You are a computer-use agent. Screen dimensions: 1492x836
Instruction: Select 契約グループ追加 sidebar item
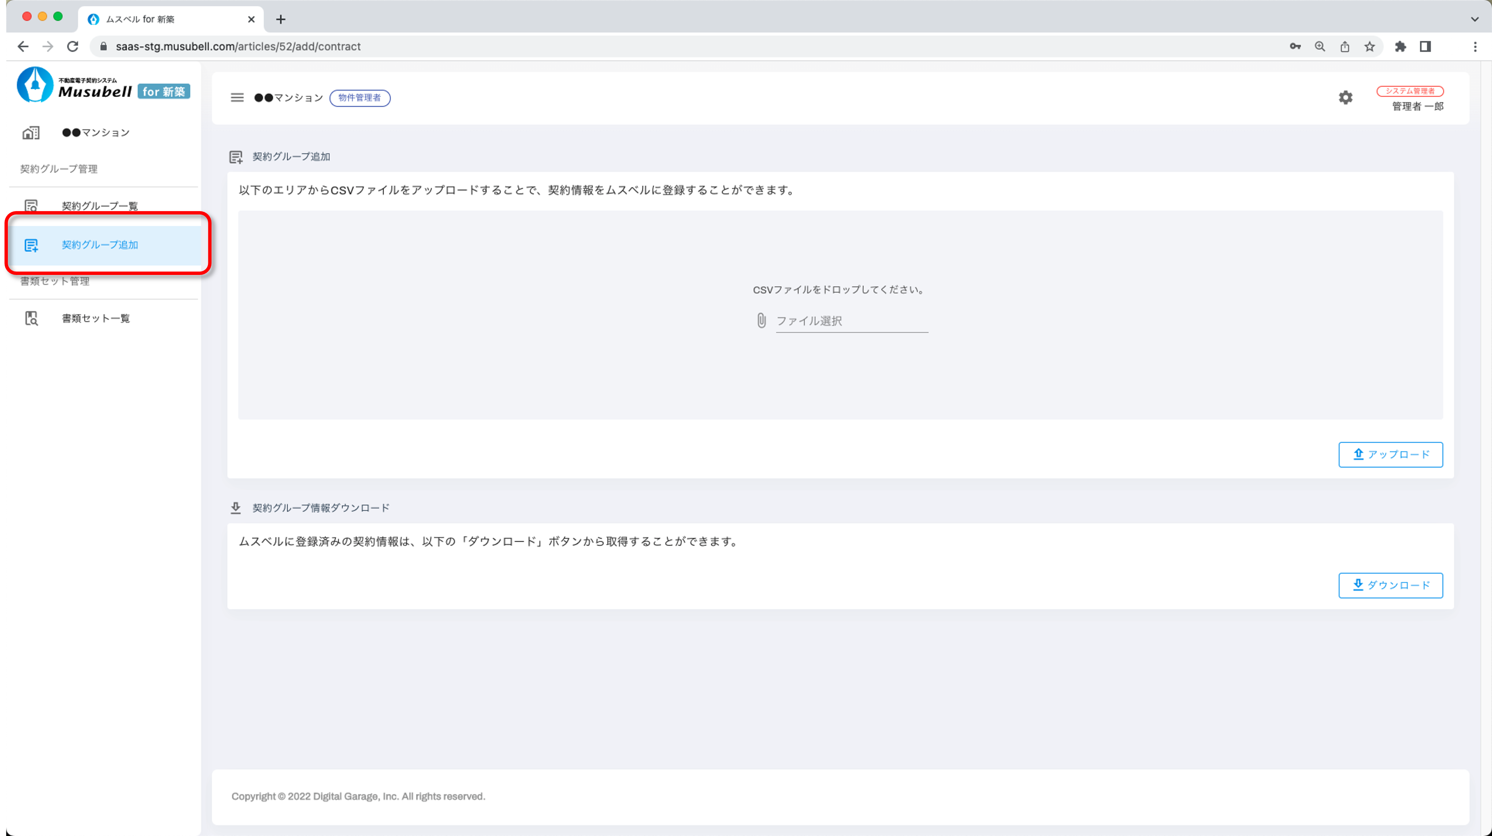100,245
